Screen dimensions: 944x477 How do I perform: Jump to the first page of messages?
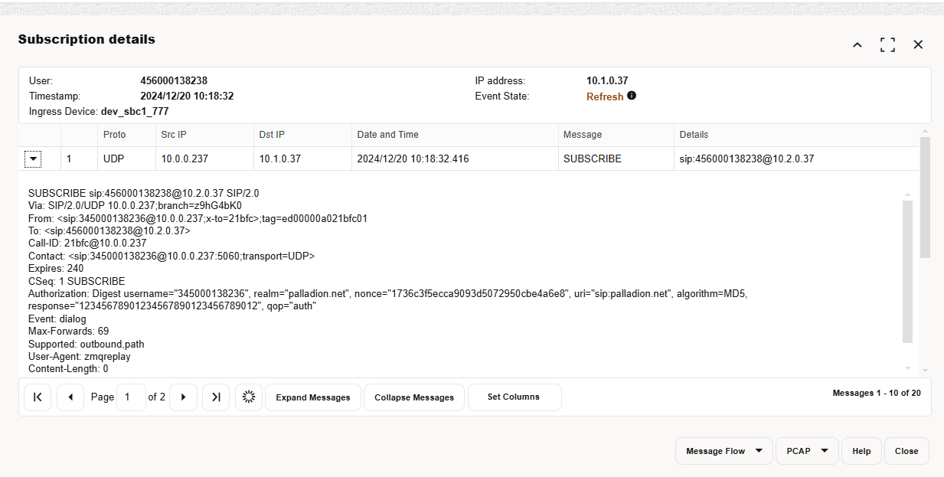coord(38,397)
